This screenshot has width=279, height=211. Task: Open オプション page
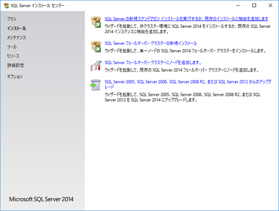15,76
